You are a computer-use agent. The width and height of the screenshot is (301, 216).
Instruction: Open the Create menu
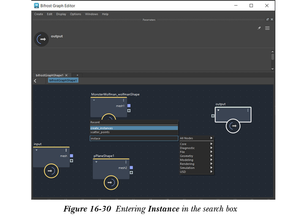click(38, 14)
